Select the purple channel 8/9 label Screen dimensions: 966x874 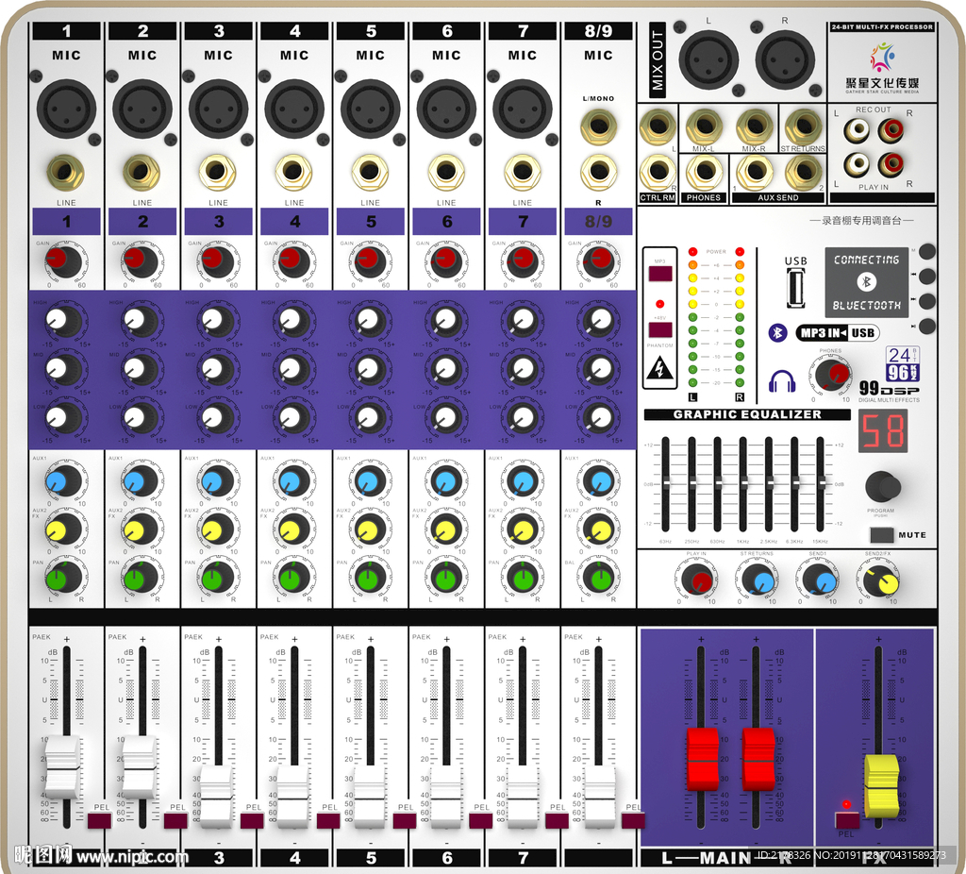[x=598, y=222]
